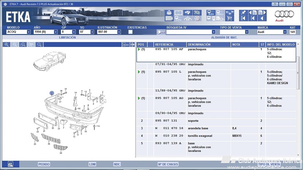The height and width of the screenshot is (170, 303).
Task: Open the ELSA link icon
Action: coord(211,13)
